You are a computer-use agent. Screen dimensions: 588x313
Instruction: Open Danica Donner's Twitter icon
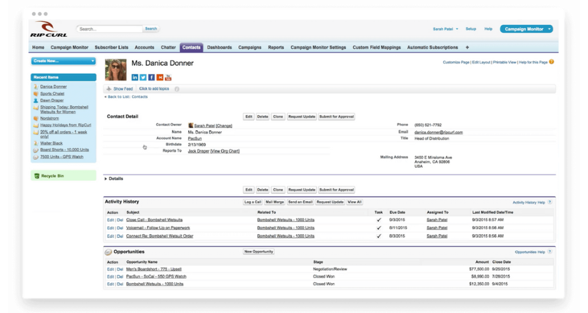pos(143,78)
